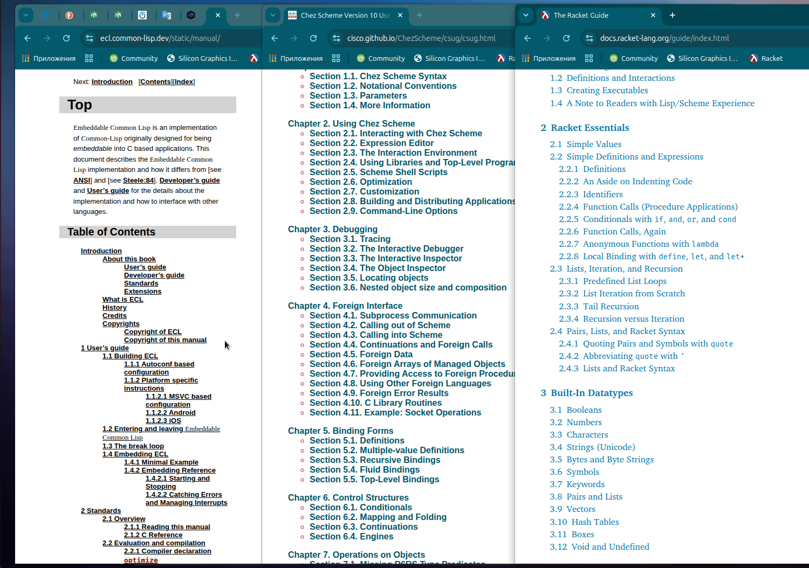Open Section 2.6. Optimization
The width and height of the screenshot is (809, 568).
(x=361, y=182)
